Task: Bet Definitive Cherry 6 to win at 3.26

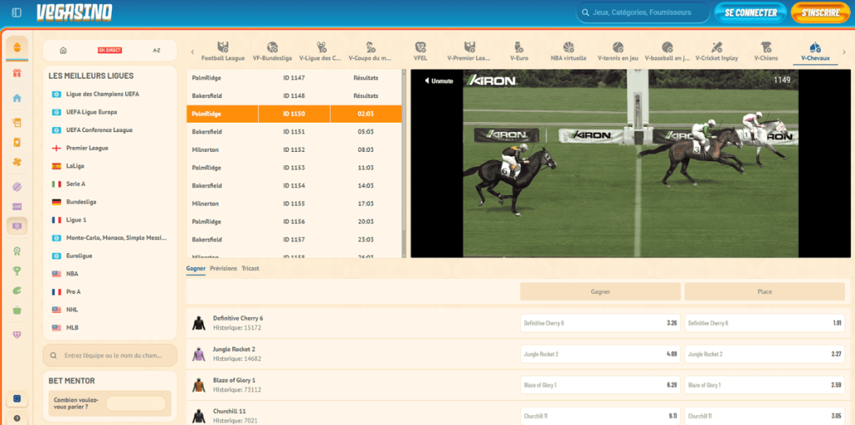Action: coord(600,323)
